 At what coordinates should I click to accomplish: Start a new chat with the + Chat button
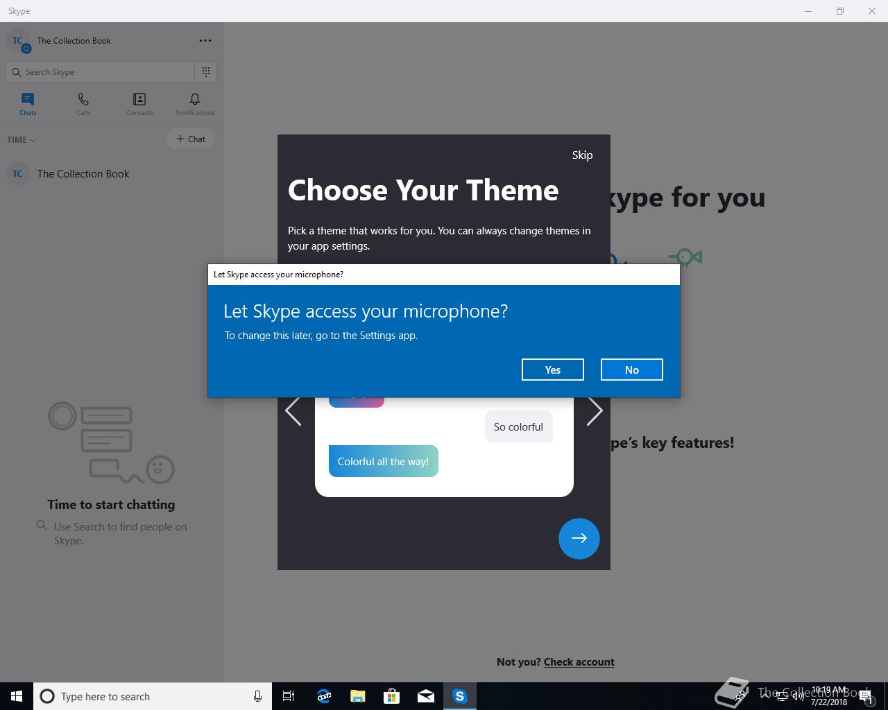click(x=191, y=139)
